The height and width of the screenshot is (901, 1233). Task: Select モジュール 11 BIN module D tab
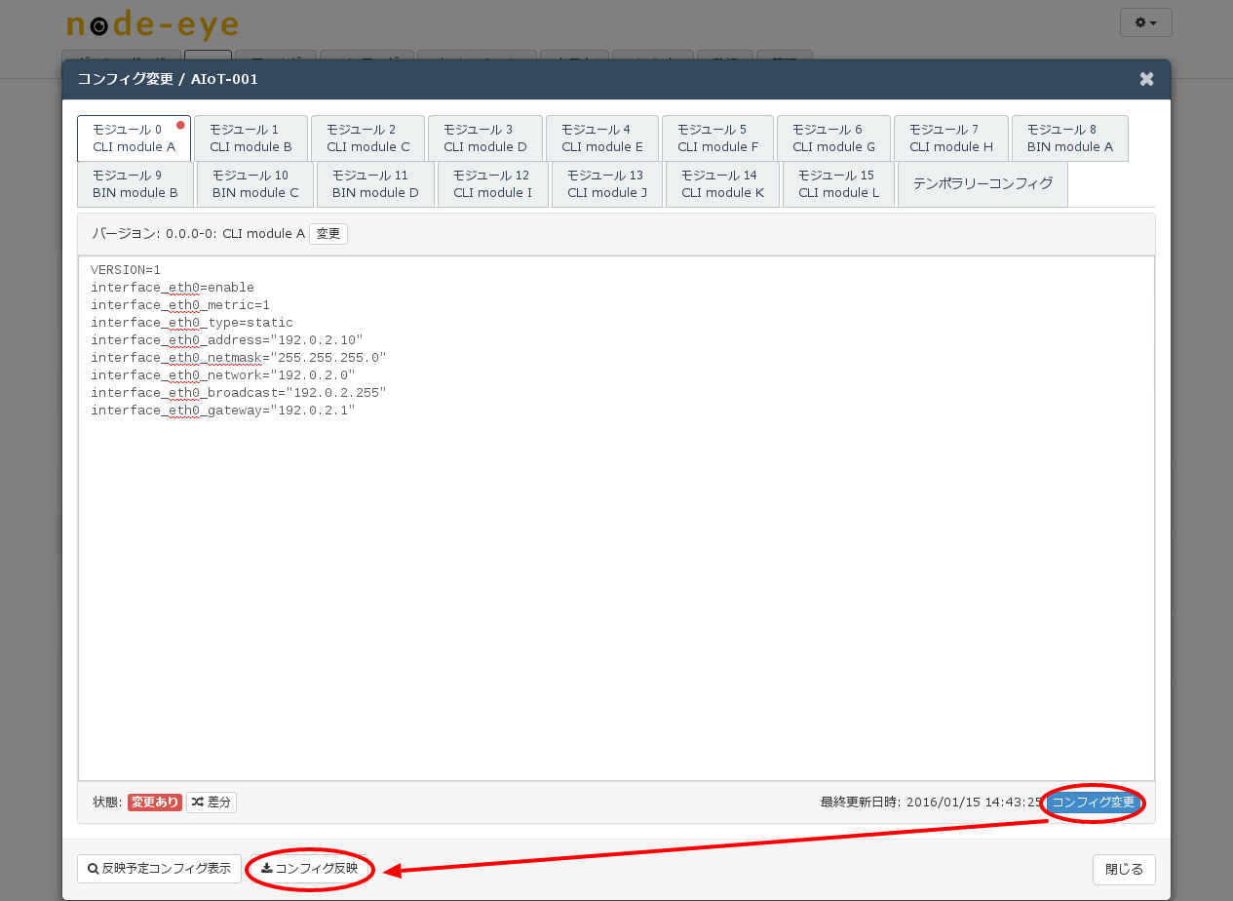[375, 184]
